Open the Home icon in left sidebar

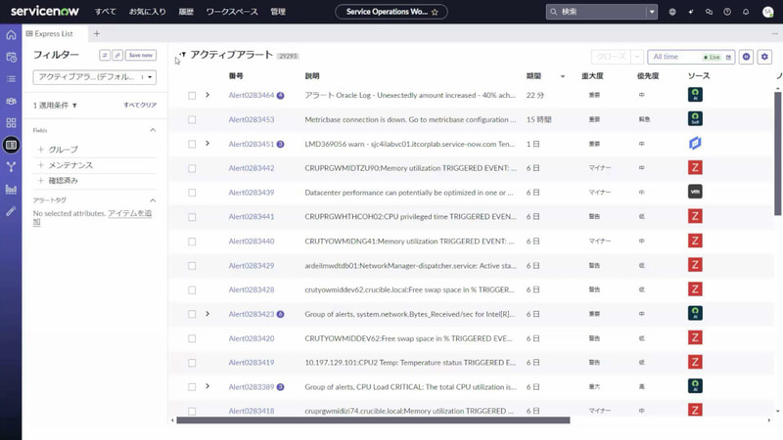(x=11, y=35)
